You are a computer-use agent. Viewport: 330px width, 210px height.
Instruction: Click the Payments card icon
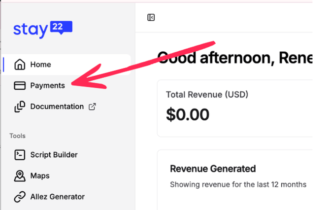20,86
